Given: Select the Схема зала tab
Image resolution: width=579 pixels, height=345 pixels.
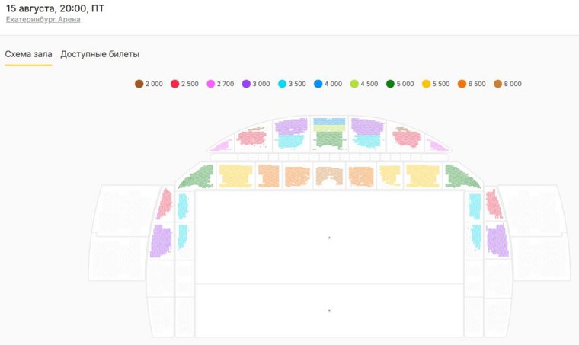Looking at the screenshot, I should coord(28,54).
